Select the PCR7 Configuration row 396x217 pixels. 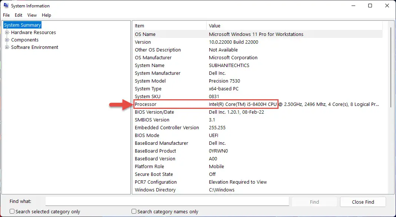(x=258, y=182)
